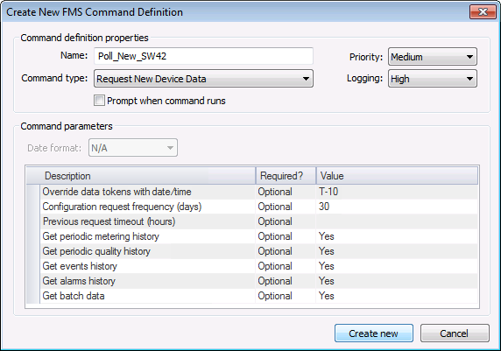501x351 pixels.
Task: Select the Get periodic metering history row
Action: click(252, 236)
